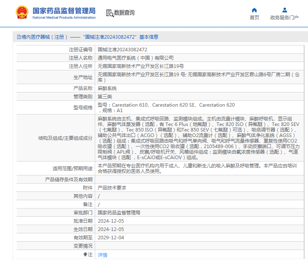Click the 其他内容 label
Image resolution: width=308 pixels, height=261 pixels.
click(83, 196)
